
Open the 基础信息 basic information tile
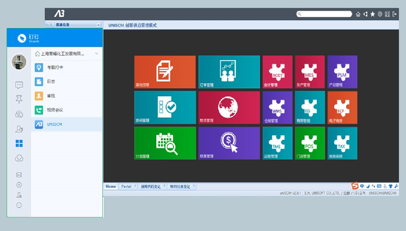pos(165,72)
